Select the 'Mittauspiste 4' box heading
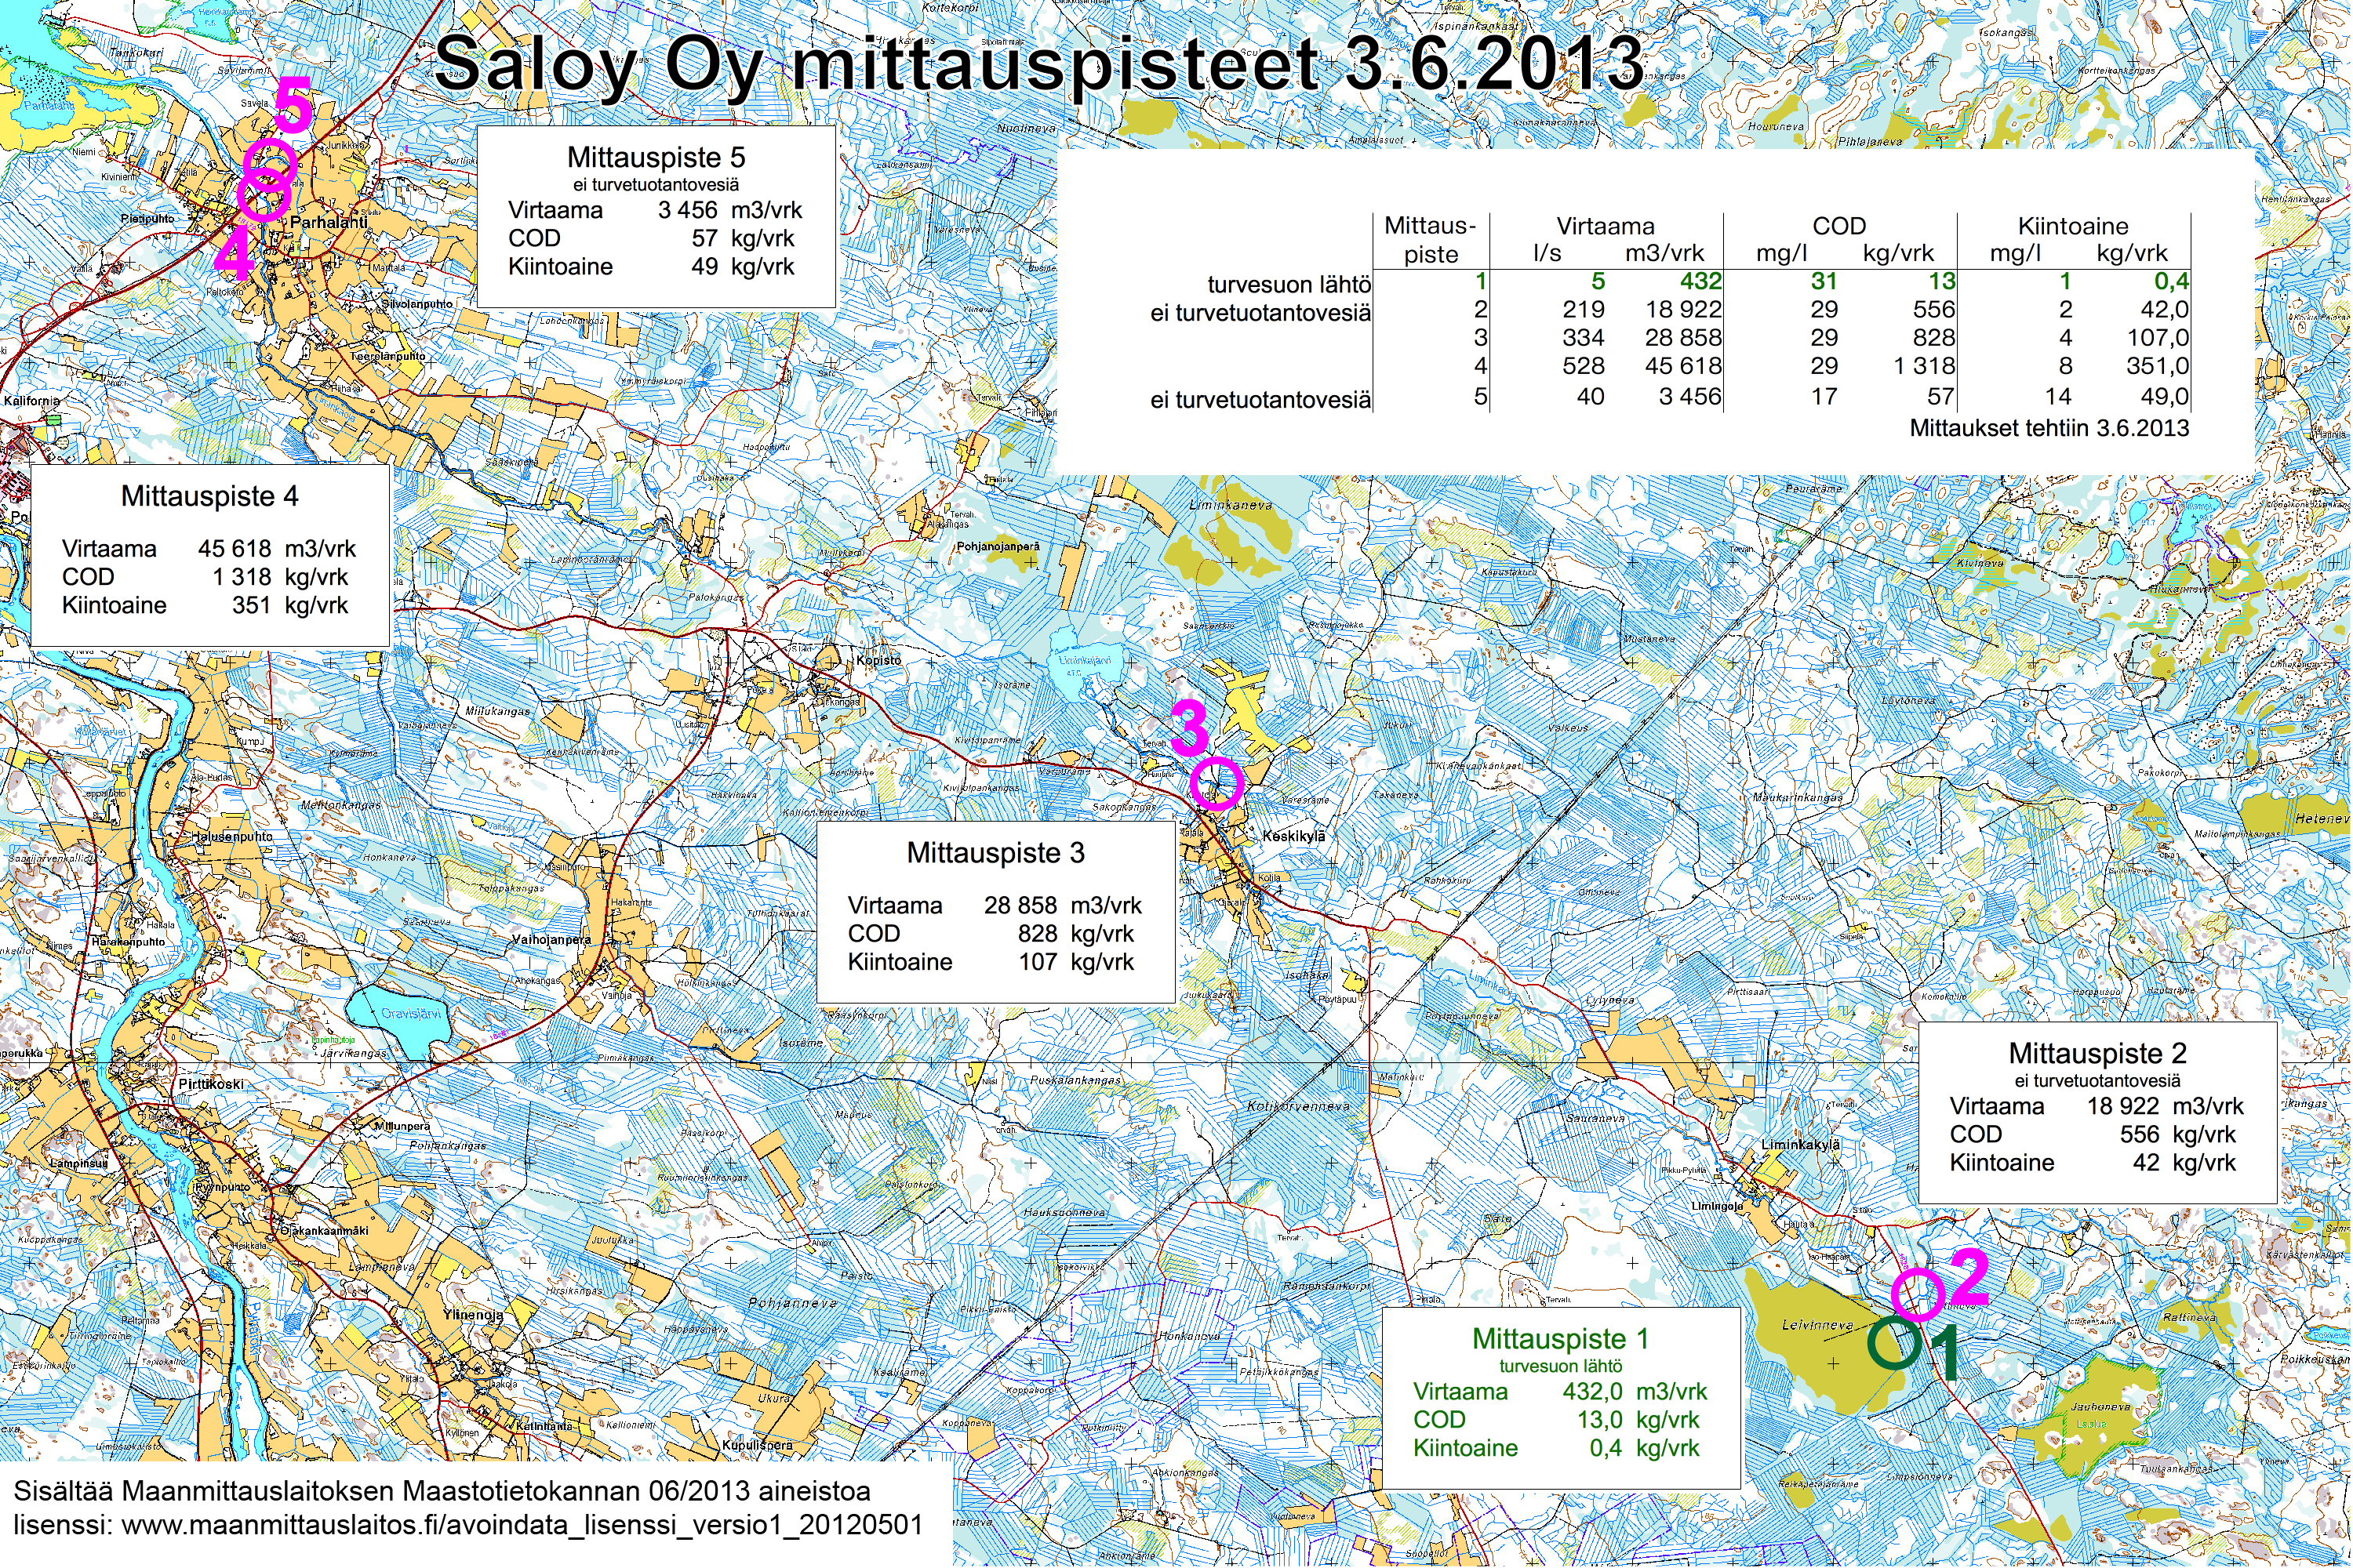Image resolution: width=2353 pixels, height=1568 pixels. pos(209,496)
